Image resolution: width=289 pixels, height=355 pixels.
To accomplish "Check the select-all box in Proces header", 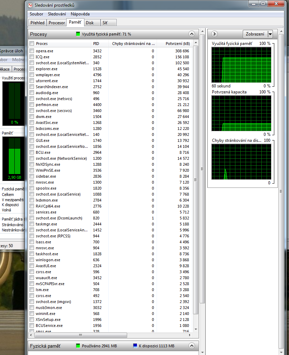I will click(x=32, y=44).
